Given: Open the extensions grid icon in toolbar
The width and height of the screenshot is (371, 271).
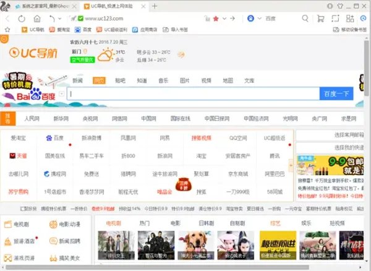Looking at the screenshot, I should point(350,19).
